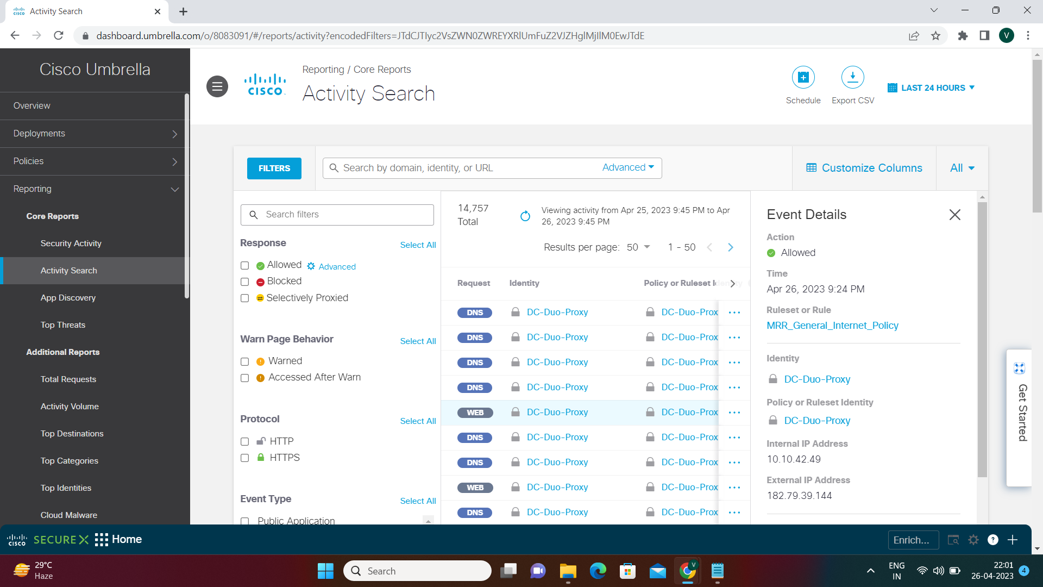Click the Export CSV icon
Viewport: 1043px width, 587px height.
click(852, 77)
